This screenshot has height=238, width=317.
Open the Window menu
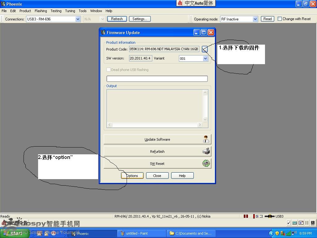click(x=96, y=11)
